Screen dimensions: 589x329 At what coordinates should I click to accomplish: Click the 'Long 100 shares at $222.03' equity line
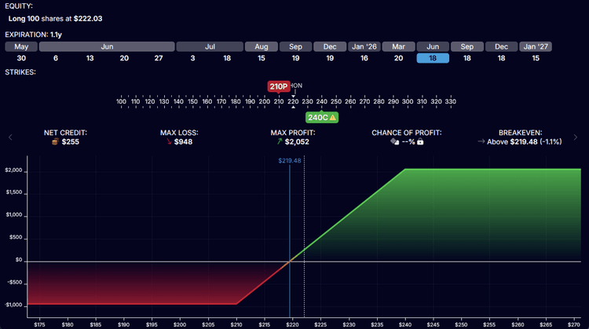[x=55, y=18]
